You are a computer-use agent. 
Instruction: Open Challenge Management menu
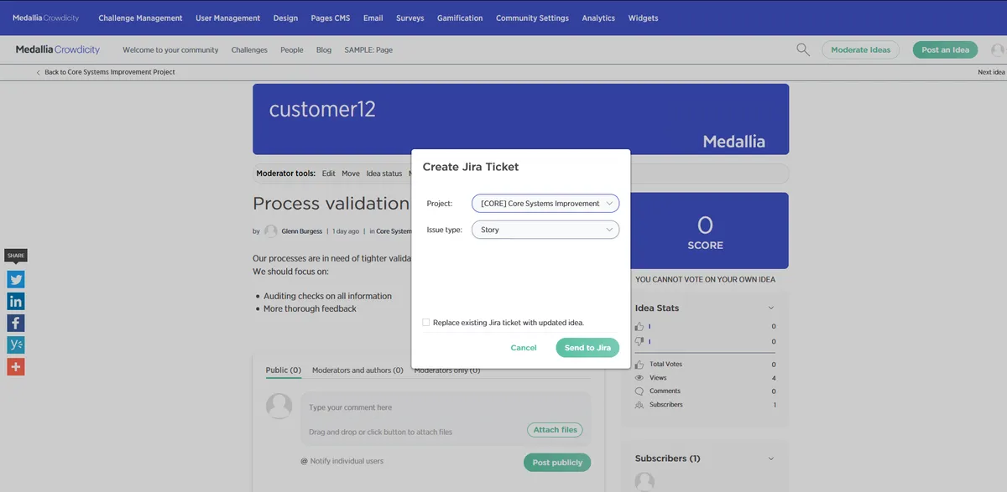point(140,18)
